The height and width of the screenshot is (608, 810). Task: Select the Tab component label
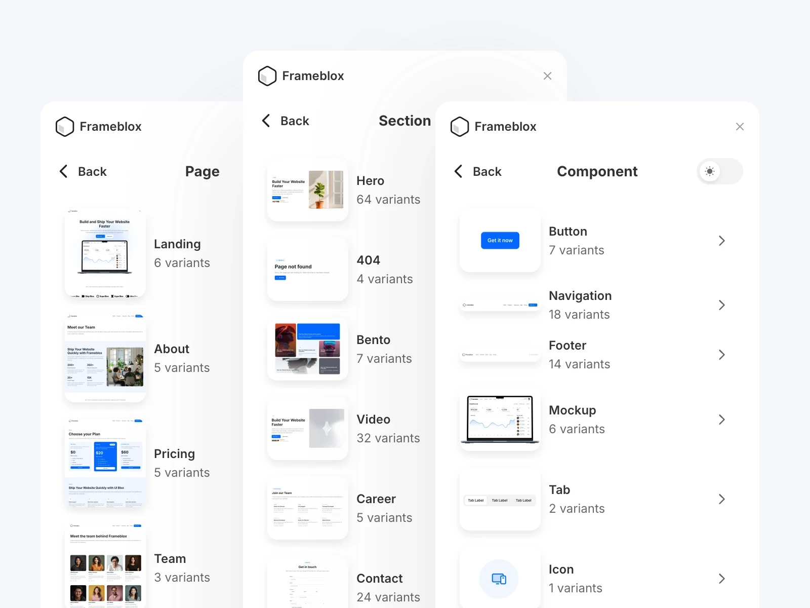coord(559,490)
